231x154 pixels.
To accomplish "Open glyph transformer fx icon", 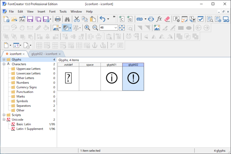I will point(159,19).
